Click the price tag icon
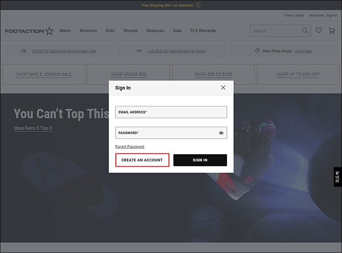 coord(257,51)
